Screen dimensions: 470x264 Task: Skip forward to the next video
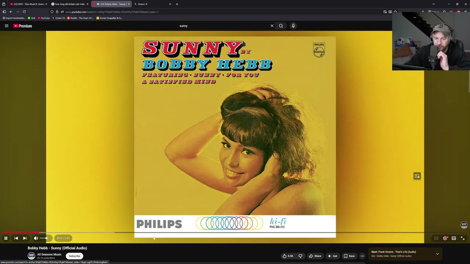25,238
